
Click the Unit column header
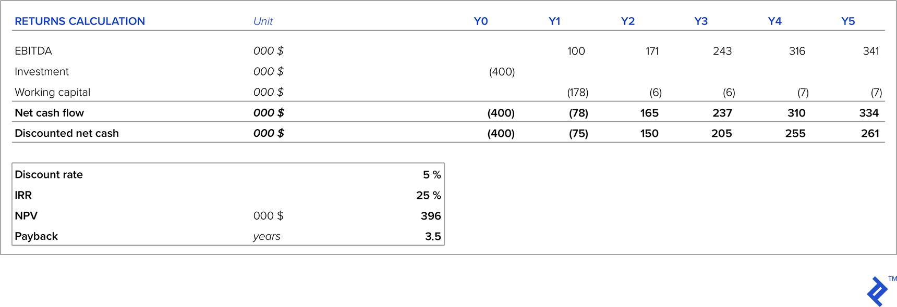click(263, 21)
